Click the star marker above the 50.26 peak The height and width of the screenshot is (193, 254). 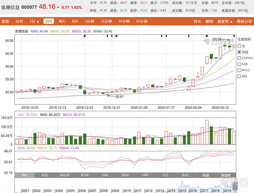(x=207, y=36)
